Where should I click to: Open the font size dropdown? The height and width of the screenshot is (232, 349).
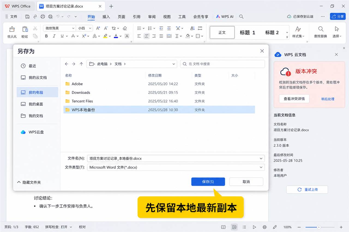click(x=90, y=28)
